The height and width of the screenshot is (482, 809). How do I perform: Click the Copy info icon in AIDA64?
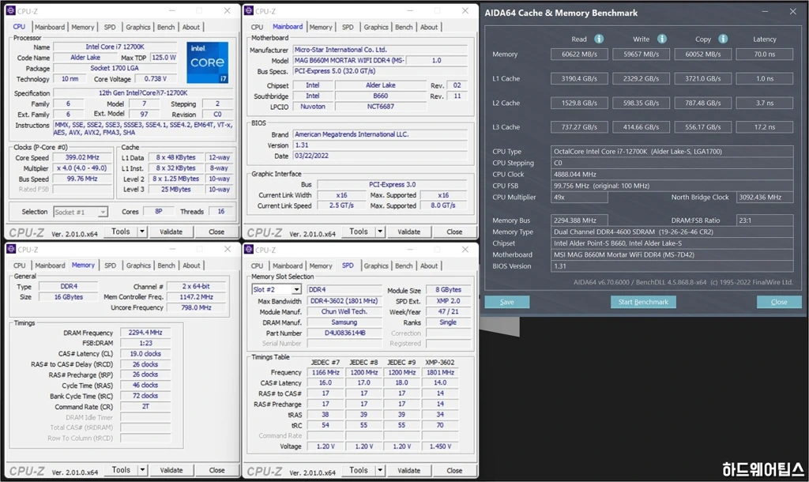click(723, 39)
